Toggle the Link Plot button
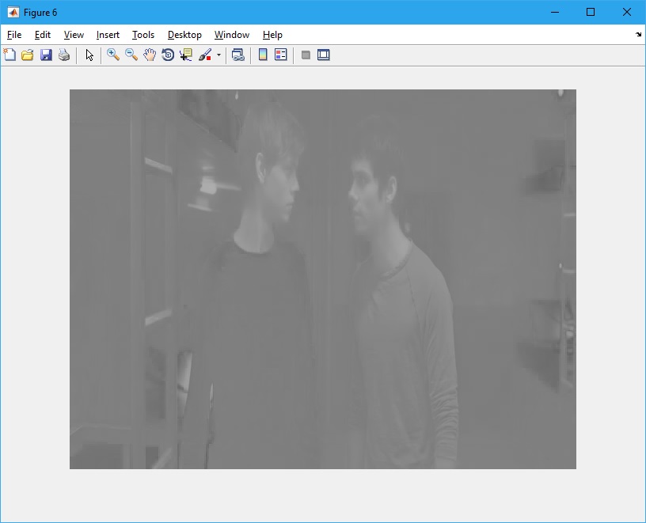The height and width of the screenshot is (523, 646). click(x=237, y=55)
